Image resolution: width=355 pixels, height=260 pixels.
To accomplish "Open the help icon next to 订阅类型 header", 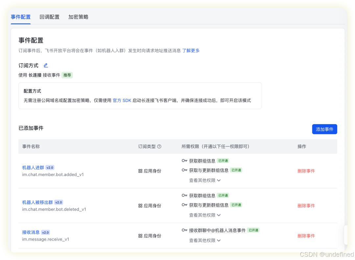I will point(159,146).
